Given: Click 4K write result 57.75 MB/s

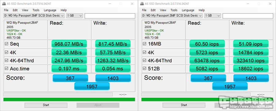Looking at the screenshot, I should click(113, 52).
